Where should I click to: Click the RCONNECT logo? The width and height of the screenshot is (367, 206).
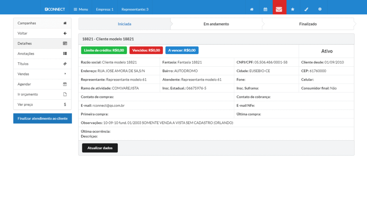55,9
